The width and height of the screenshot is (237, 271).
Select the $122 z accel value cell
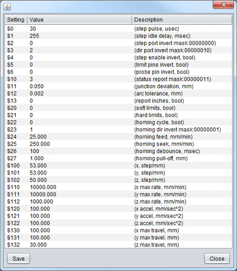(x=80, y=223)
